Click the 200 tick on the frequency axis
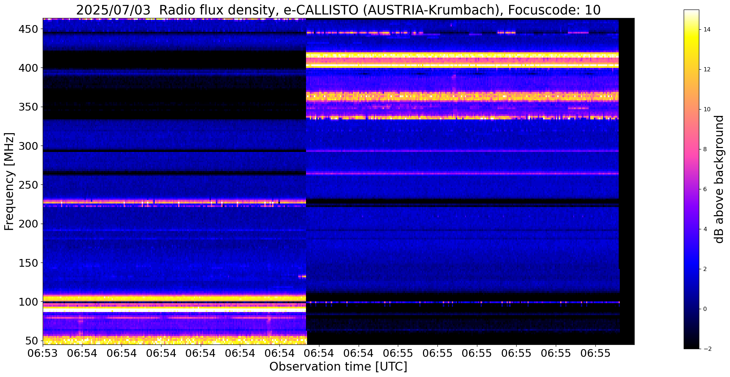The width and height of the screenshot is (730, 377). pyautogui.click(x=28, y=224)
